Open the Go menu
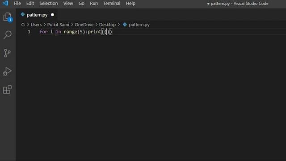This screenshot has width=286, height=161. click(x=81, y=3)
